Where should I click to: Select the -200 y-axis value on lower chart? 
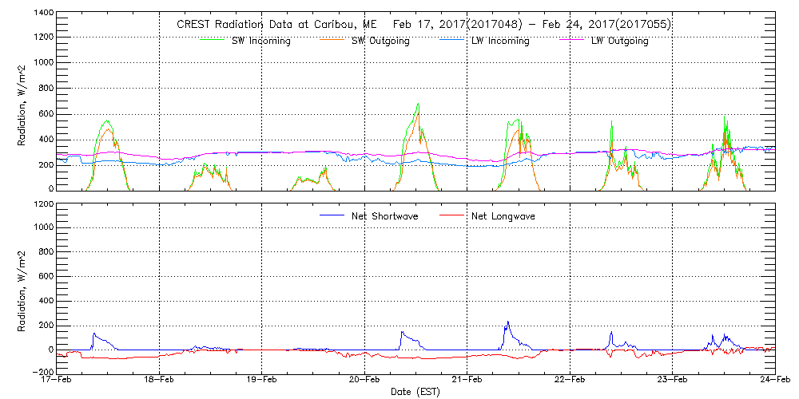[x=40, y=372]
